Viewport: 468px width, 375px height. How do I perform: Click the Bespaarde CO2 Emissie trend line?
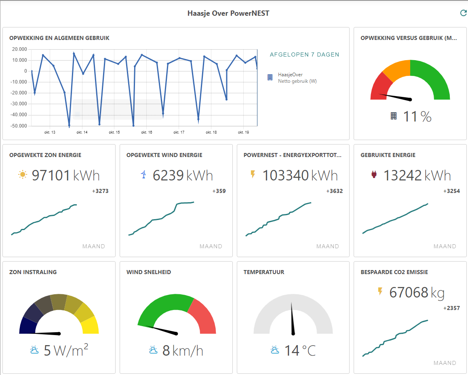[x=395, y=338]
